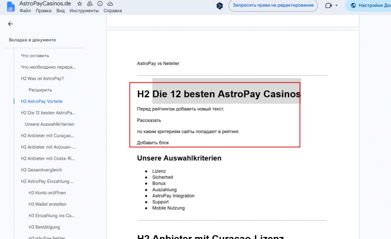Screen dimensions: 391x239
Task: Check the cloud save status icon
Action: tap(110, 4)
